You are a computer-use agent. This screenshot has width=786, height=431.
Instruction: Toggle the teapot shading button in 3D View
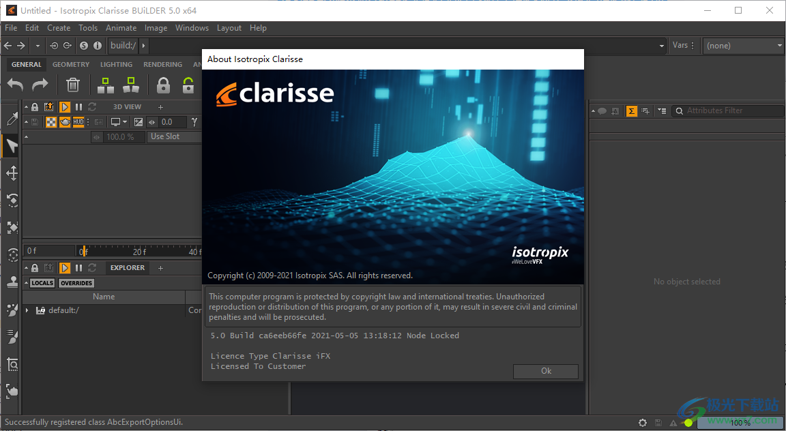[65, 122]
